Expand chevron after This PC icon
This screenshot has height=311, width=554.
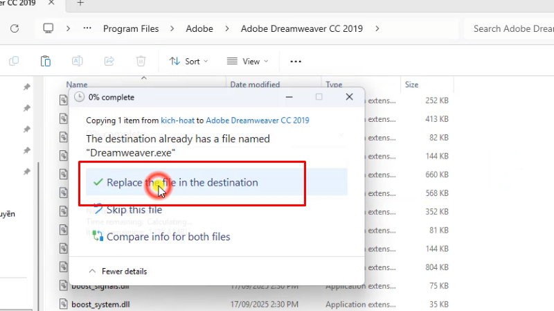[68, 28]
